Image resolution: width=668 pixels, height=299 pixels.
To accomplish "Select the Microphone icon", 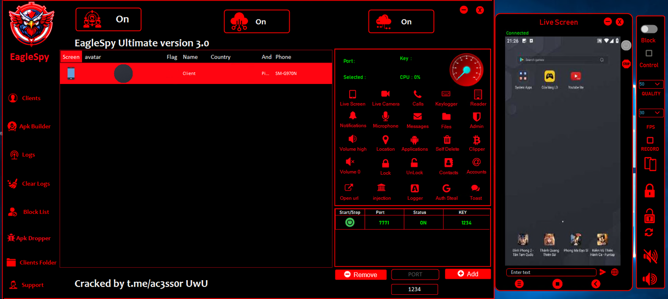I will tap(386, 116).
